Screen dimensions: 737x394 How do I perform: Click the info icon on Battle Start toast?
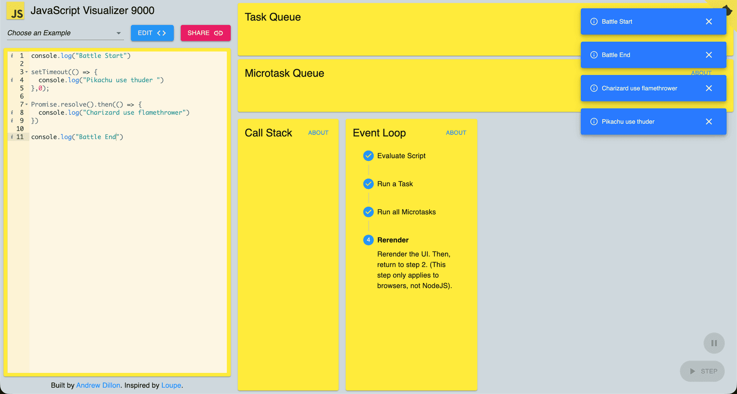click(594, 22)
